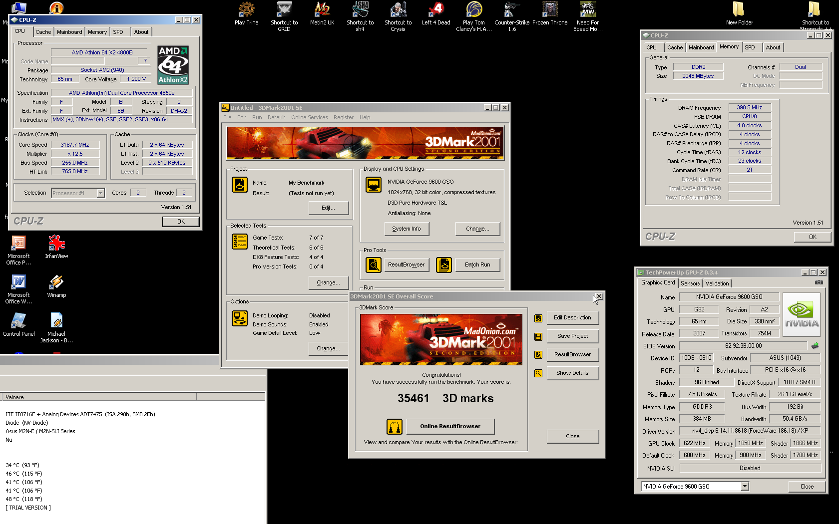Open the Michael Jackson file icon

point(56,328)
